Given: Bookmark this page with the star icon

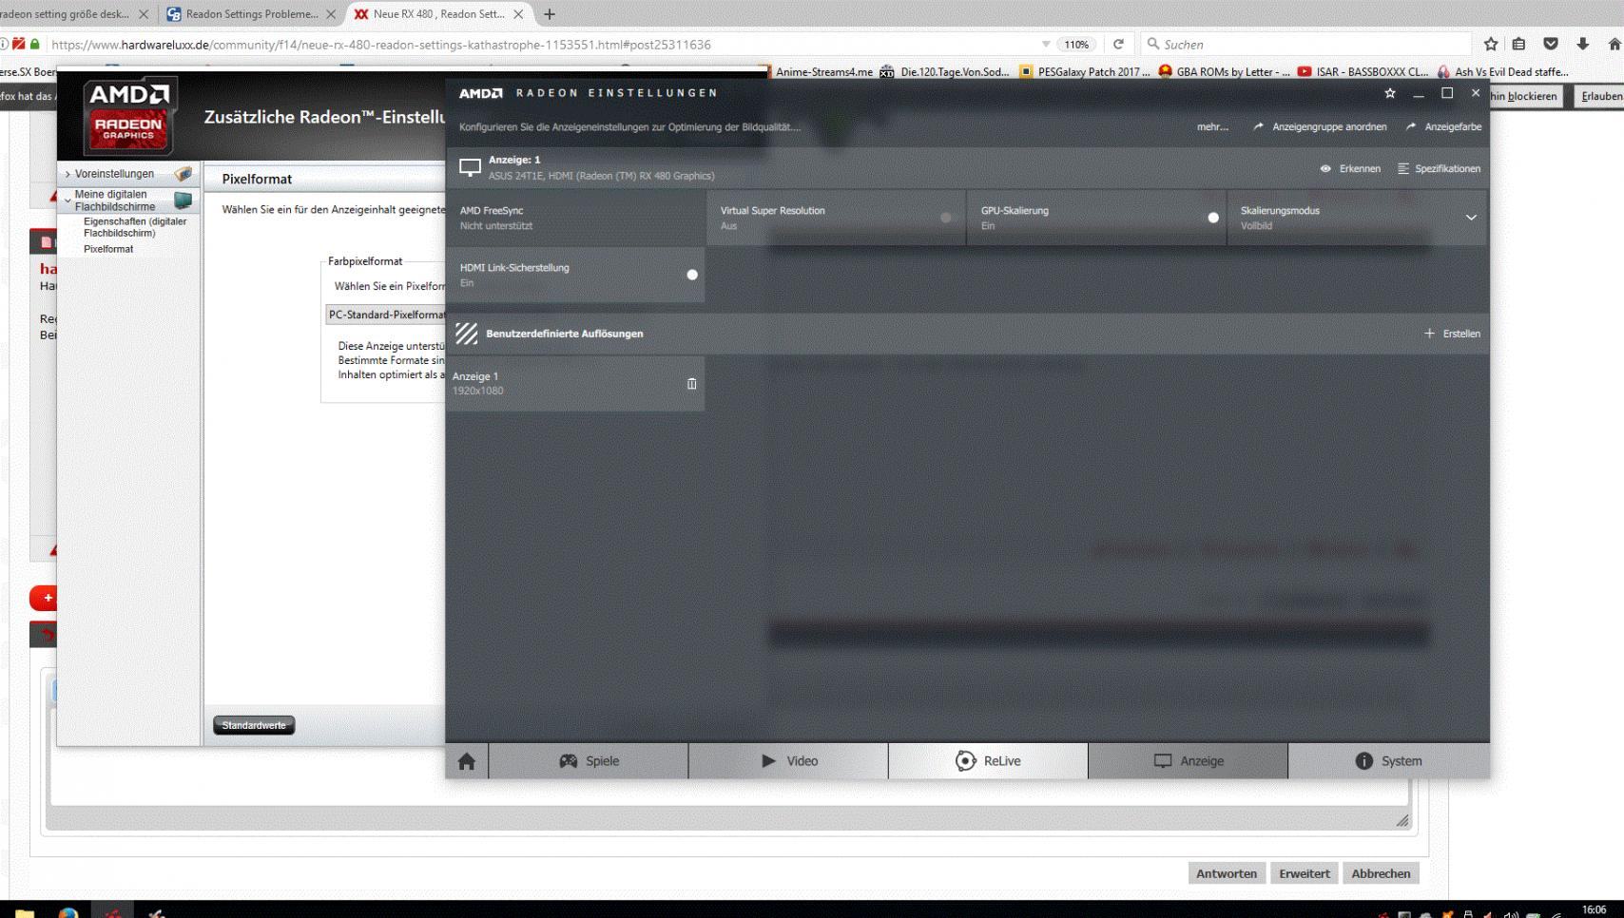Looking at the screenshot, I should 1491,44.
